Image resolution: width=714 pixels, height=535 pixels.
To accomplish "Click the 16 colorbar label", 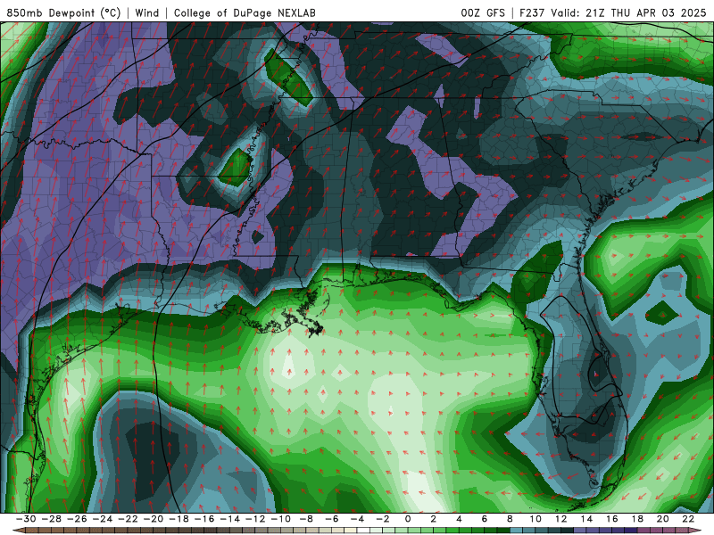I will point(612,519).
